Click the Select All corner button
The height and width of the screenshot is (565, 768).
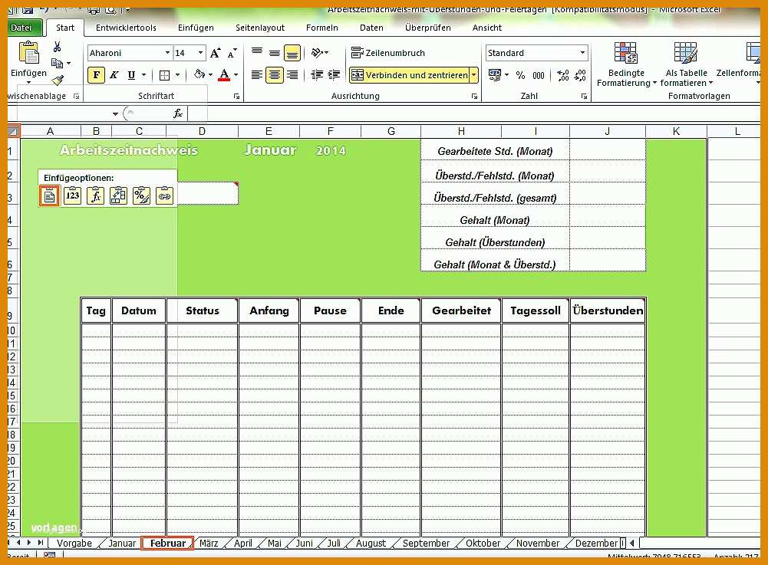click(13, 131)
